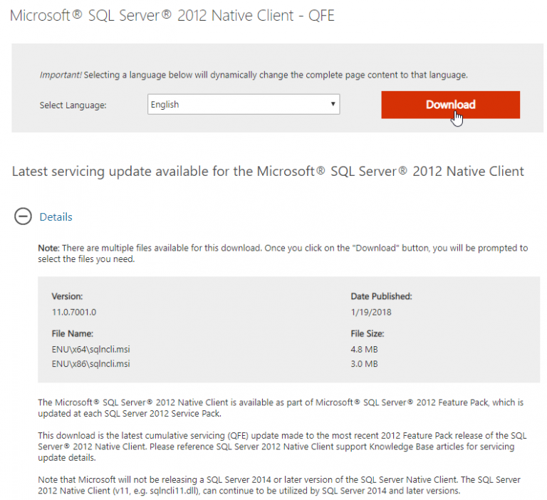Select the version number 11.0.7001.0
Image resolution: width=547 pixels, height=500 pixels.
tap(73, 312)
